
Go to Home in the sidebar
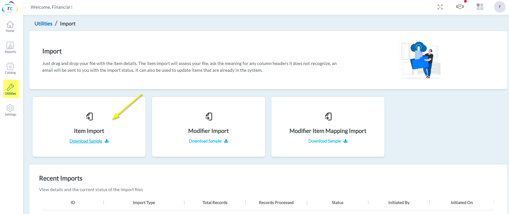[10, 26]
